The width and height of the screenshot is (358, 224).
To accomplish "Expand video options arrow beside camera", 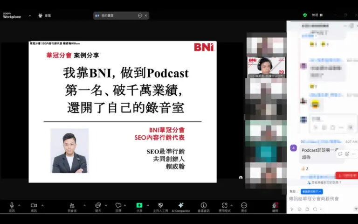I will pos(42,205).
